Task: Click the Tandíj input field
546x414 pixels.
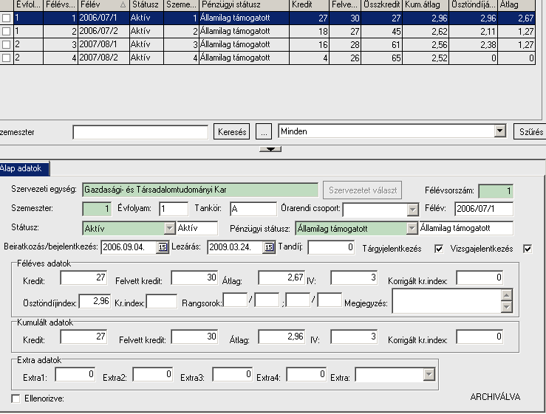Action: (x=331, y=247)
